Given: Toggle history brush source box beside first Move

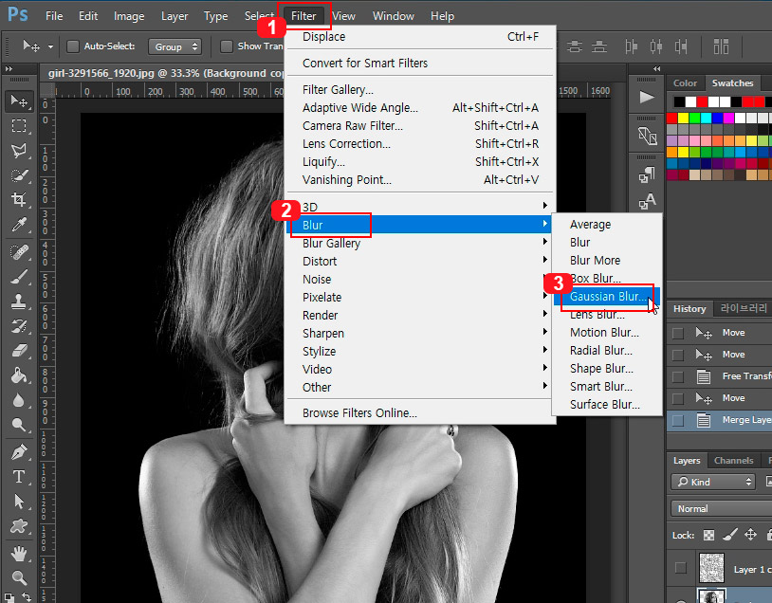Looking at the screenshot, I should pos(678,333).
